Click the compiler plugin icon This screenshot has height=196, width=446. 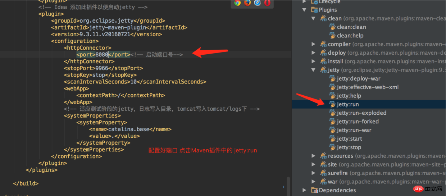[323, 44]
